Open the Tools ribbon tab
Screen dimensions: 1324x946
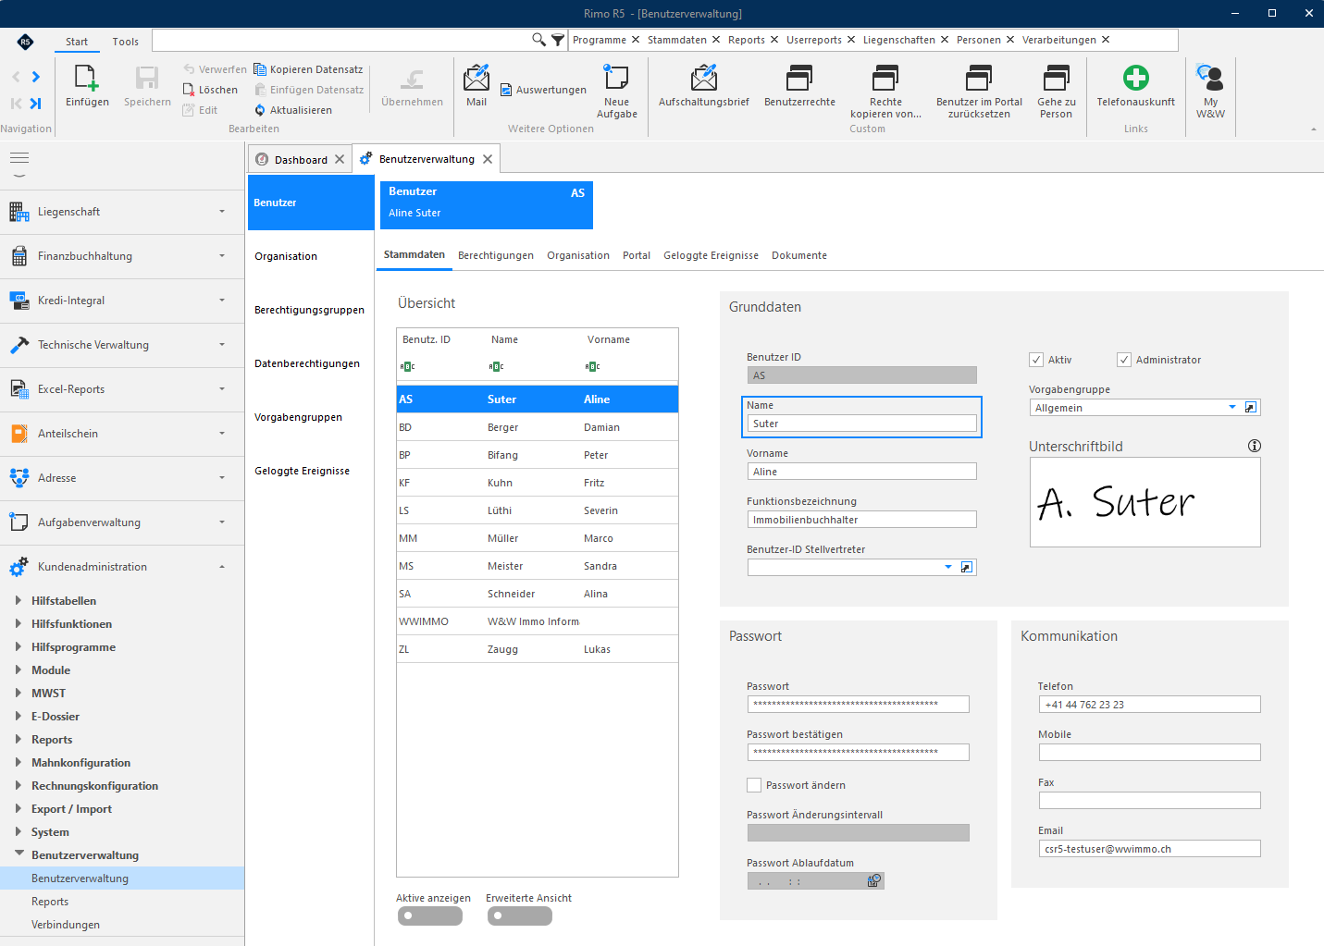[x=126, y=42]
